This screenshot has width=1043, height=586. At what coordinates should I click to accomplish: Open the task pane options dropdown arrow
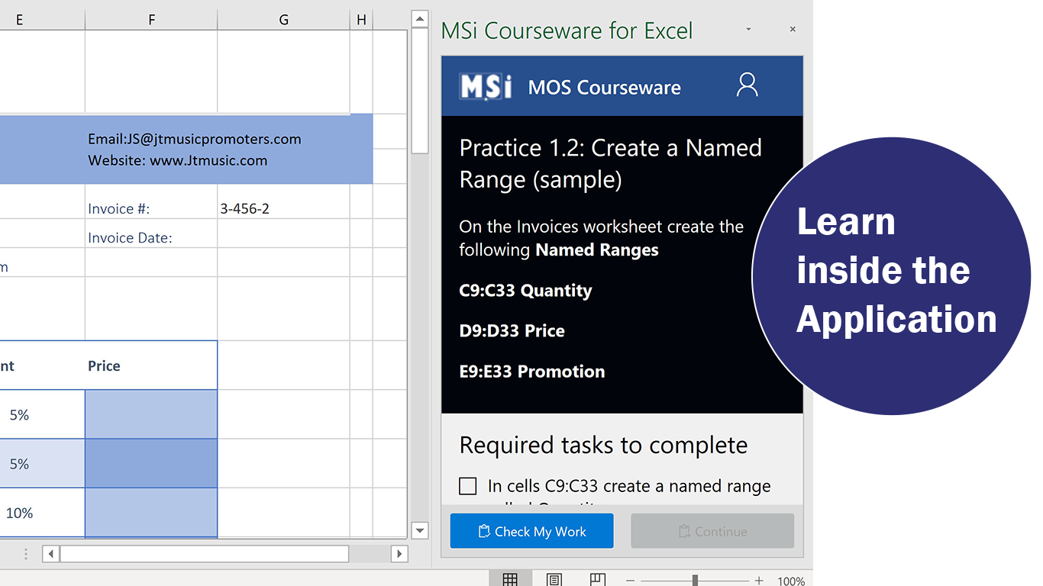(748, 29)
